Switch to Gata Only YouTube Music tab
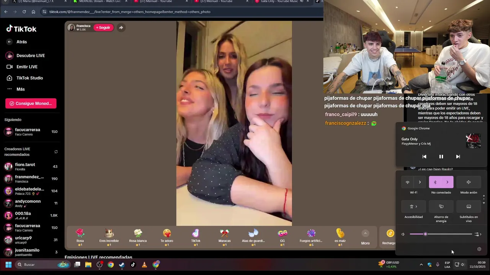Image resolution: width=490 pixels, height=275 pixels. (x=279, y=2)
